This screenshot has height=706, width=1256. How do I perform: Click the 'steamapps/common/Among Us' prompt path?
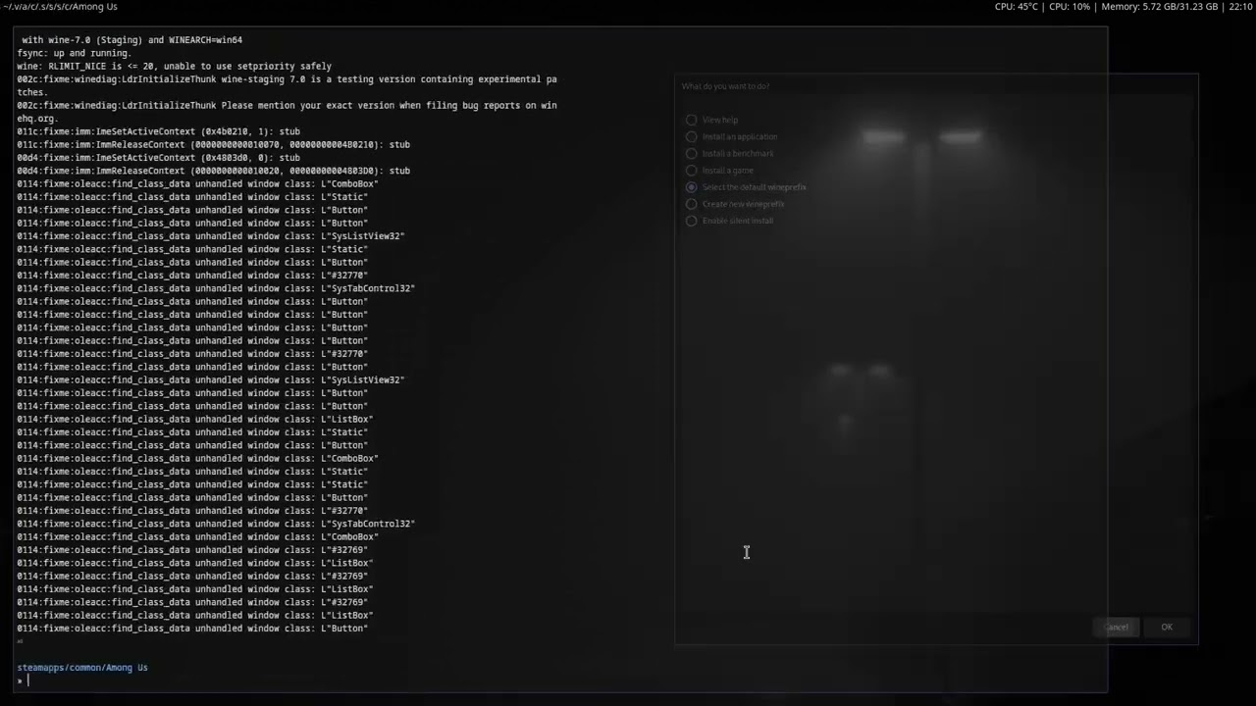click(x=82, y=668)
